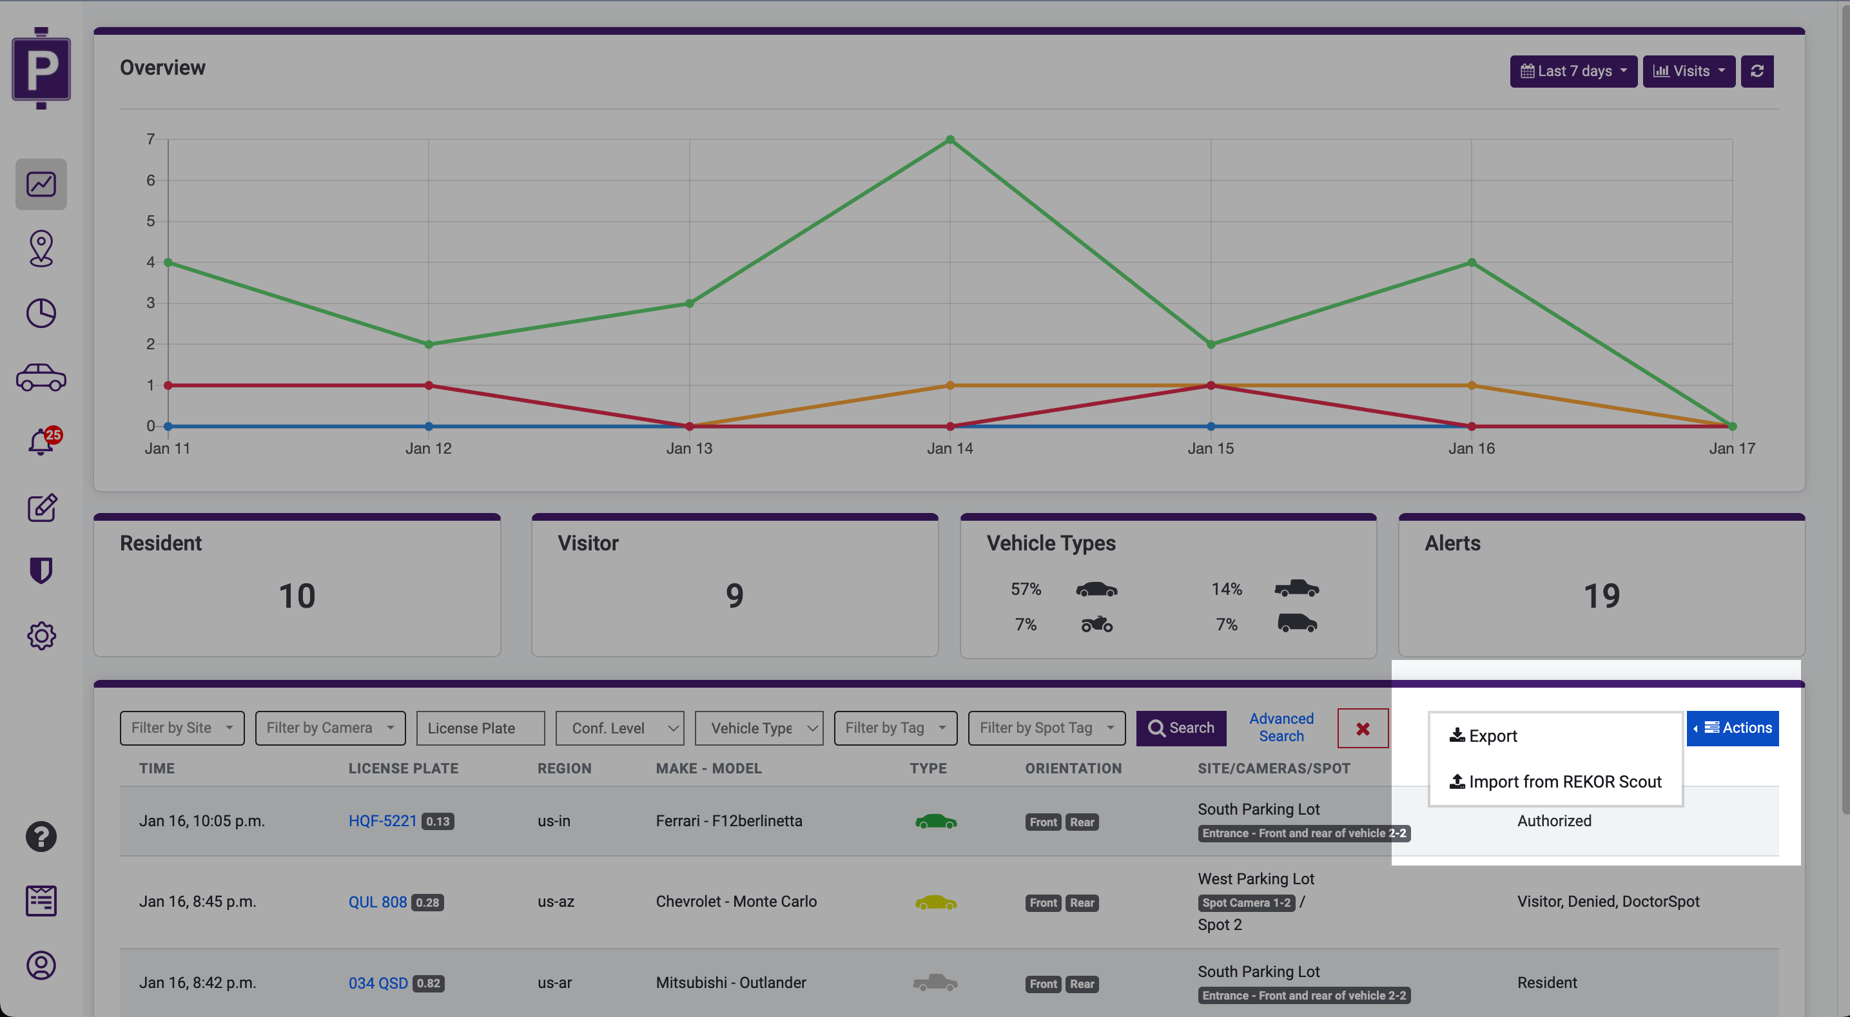Click the edit pencil sidebar icon
This screenshot has width=1850, height=1017.
pyautogui.click(x=41, y=507)
